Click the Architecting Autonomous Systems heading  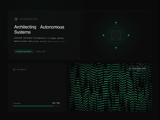(x=39, y=30)
